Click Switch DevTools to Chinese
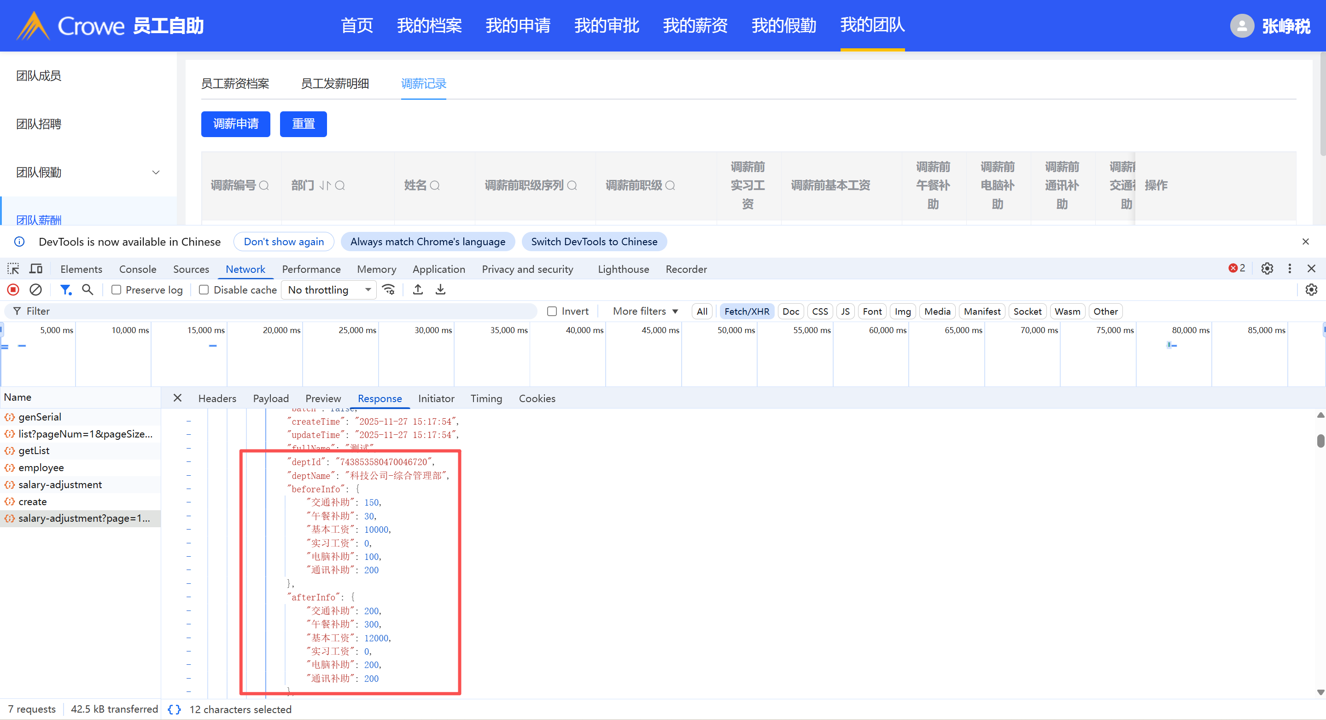This screenshot has width=1326, height=720. pyautogui.click(x=594, y=242)
